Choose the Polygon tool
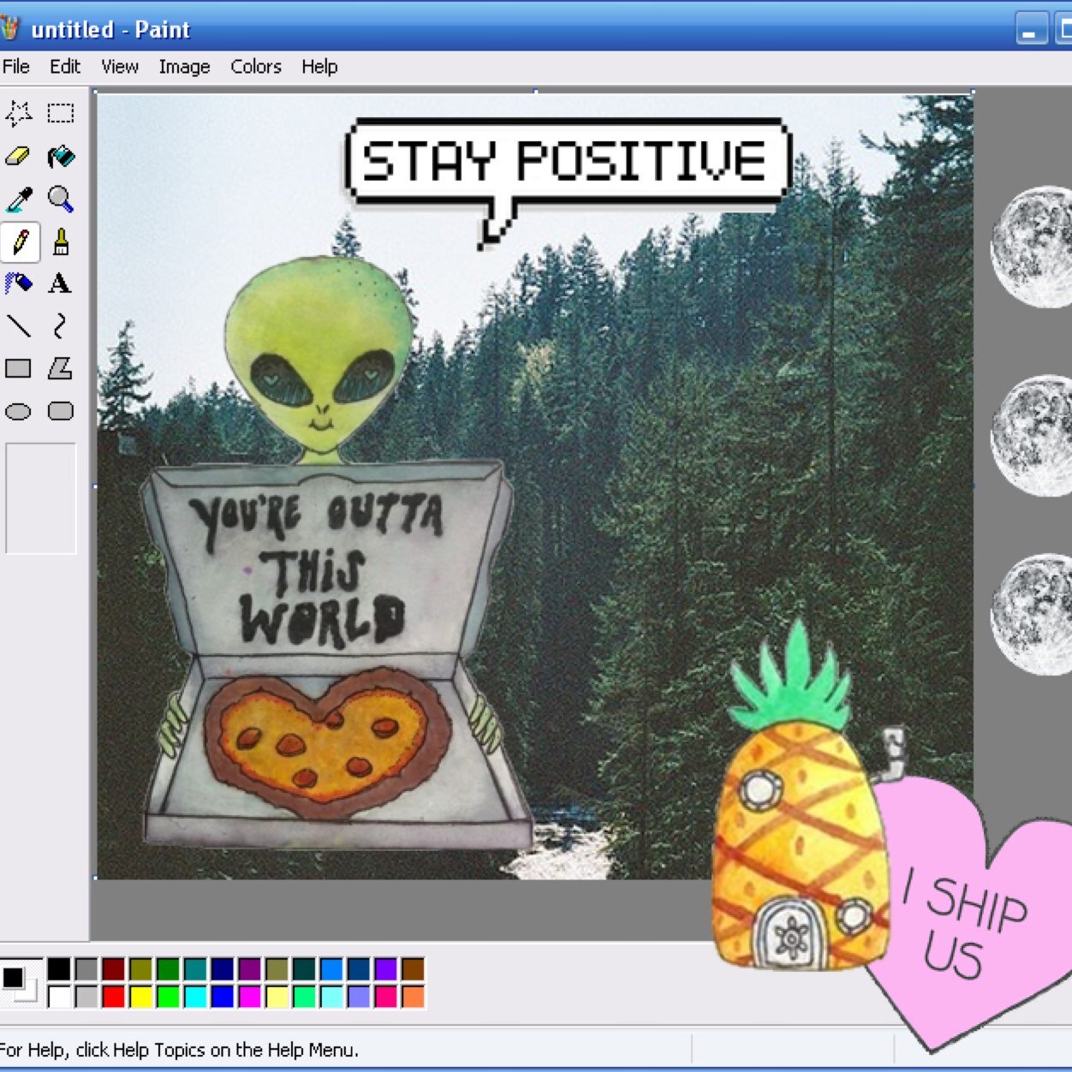 point(61,368)
